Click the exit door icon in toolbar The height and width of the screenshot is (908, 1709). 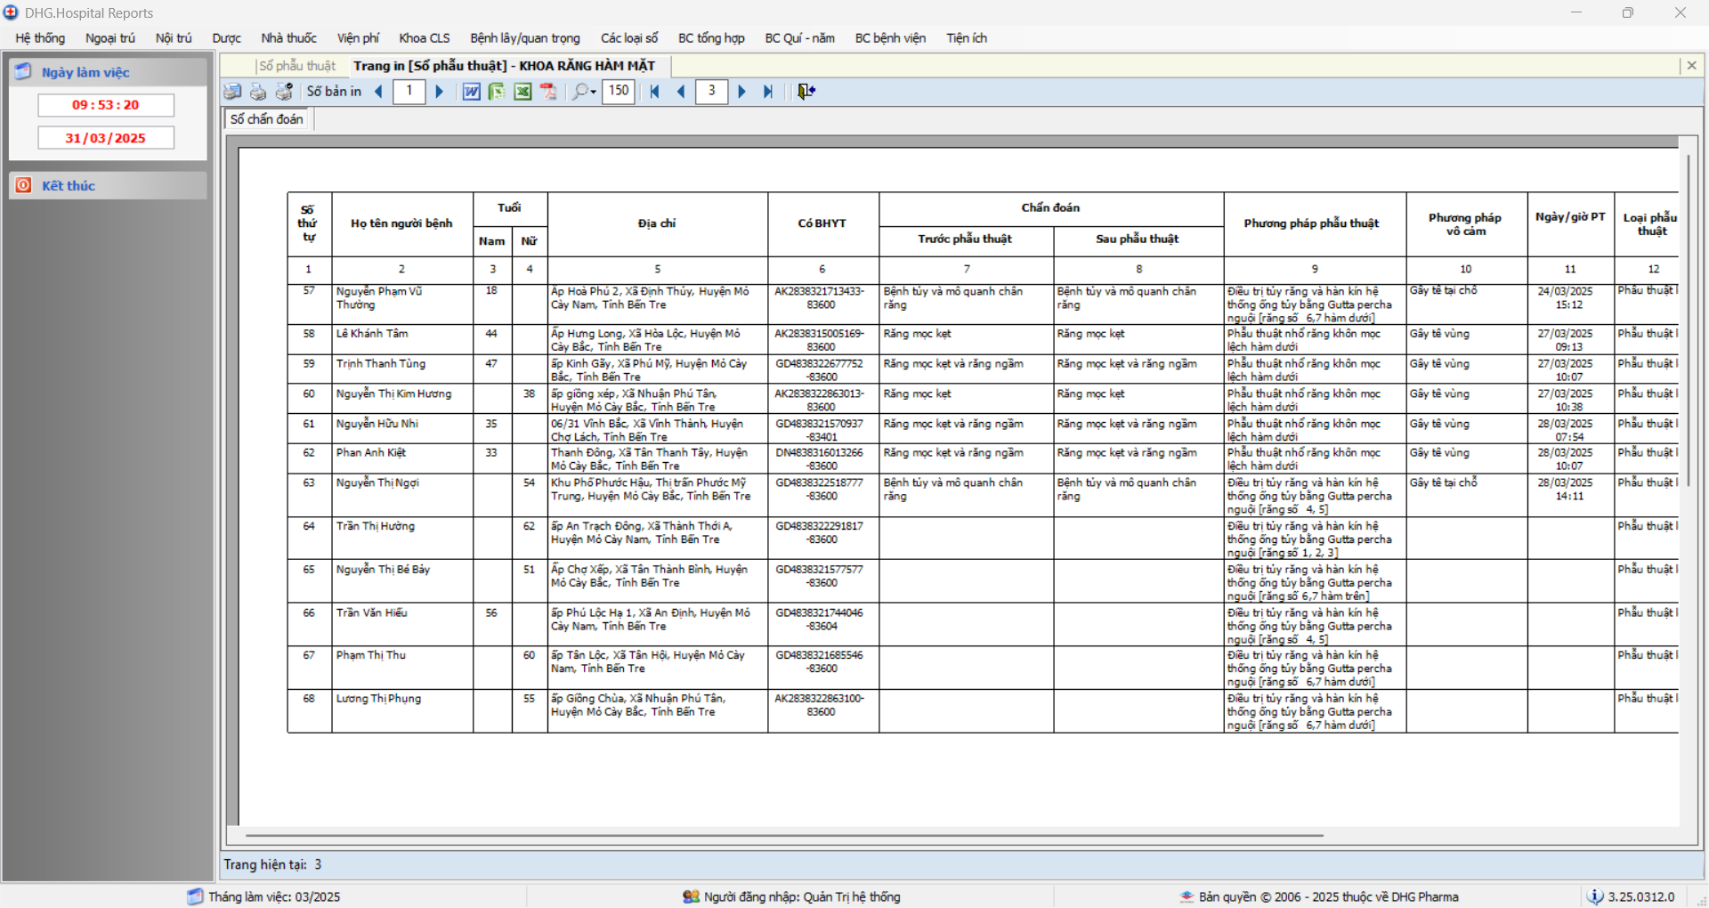pyautogui.click(x=806, y=92)
